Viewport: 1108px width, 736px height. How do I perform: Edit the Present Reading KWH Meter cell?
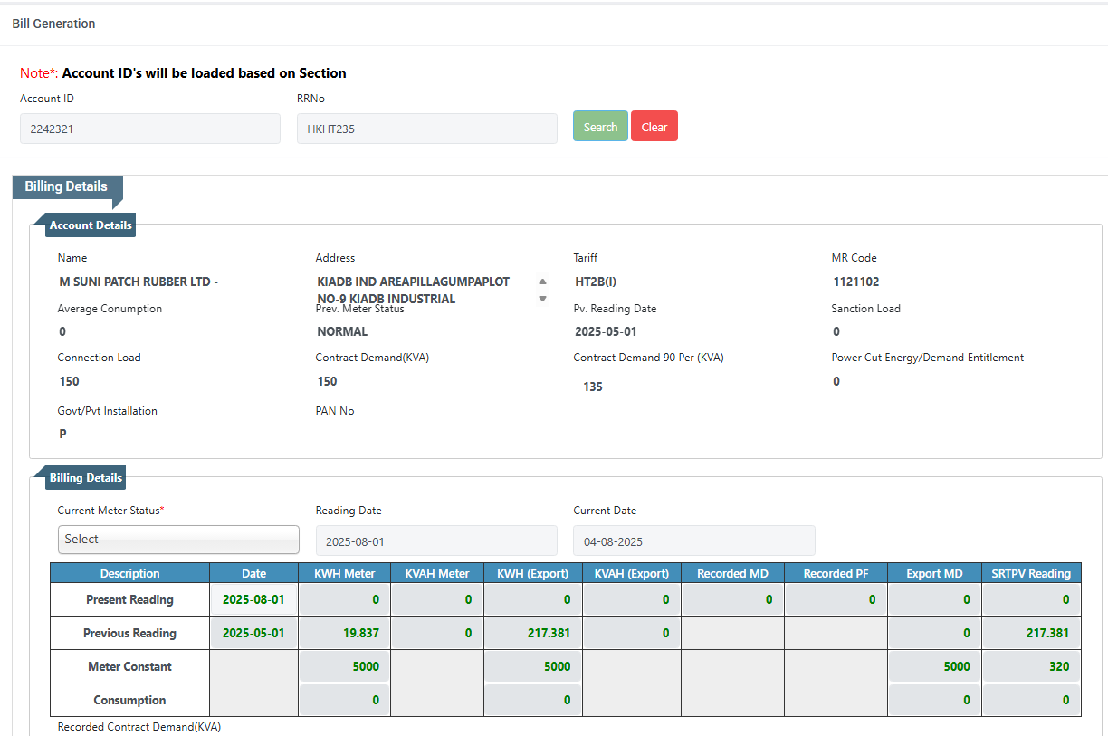(344, 599)
